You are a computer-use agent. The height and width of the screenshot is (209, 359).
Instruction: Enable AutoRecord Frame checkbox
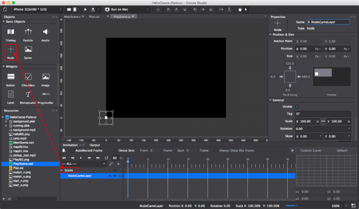pyautogui.click(x=72, y=150)
